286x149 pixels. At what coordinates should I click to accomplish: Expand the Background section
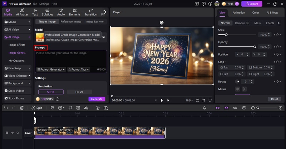point(29,83)
